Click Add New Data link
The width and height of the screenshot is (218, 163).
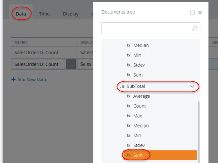[33, 79]
